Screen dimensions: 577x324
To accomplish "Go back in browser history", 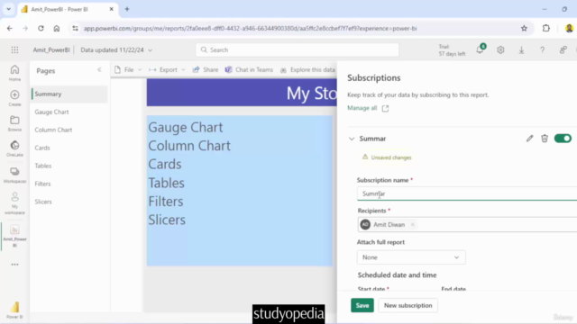I will coord(10,28).
